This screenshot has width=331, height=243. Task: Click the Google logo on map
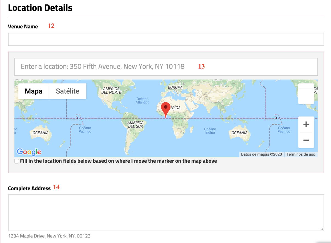[x=29, y=152]
